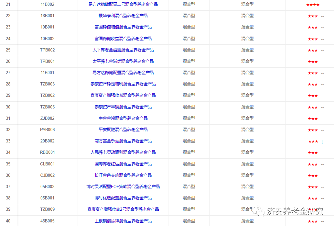The width and height of the screenshot is (334, 226).
Task: Open 泰康资产增强收益2号混合型养老金产品 link
Action: pyautogui.click(x=123, y=209)
